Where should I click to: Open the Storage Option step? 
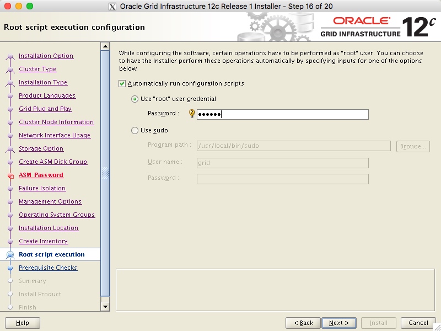coord(41,148)
